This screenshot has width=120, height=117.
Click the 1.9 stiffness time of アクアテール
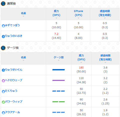coord(105,110)
